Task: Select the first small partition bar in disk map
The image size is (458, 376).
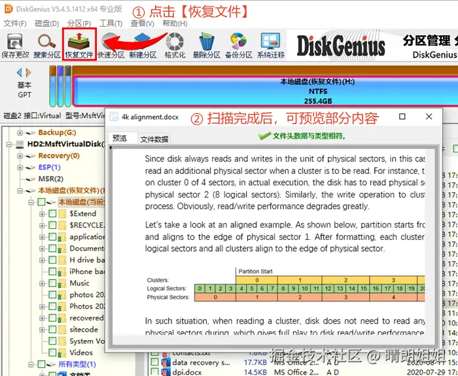Action: click(x=52, y=86)
